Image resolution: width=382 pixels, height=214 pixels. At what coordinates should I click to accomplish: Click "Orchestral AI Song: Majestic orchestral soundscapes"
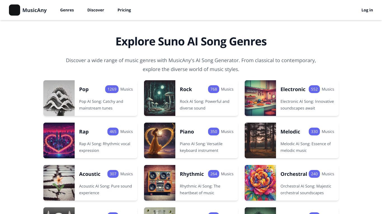[306, 189]
